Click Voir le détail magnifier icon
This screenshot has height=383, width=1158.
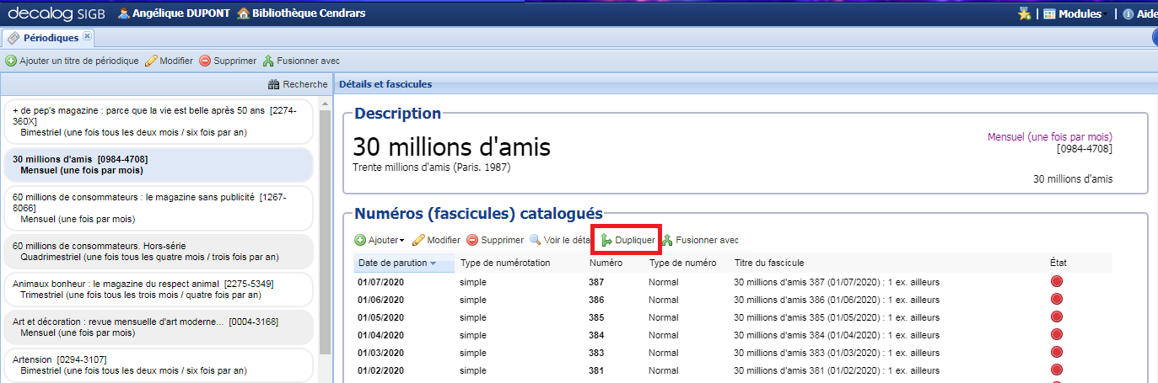click(x=536, y=240)
